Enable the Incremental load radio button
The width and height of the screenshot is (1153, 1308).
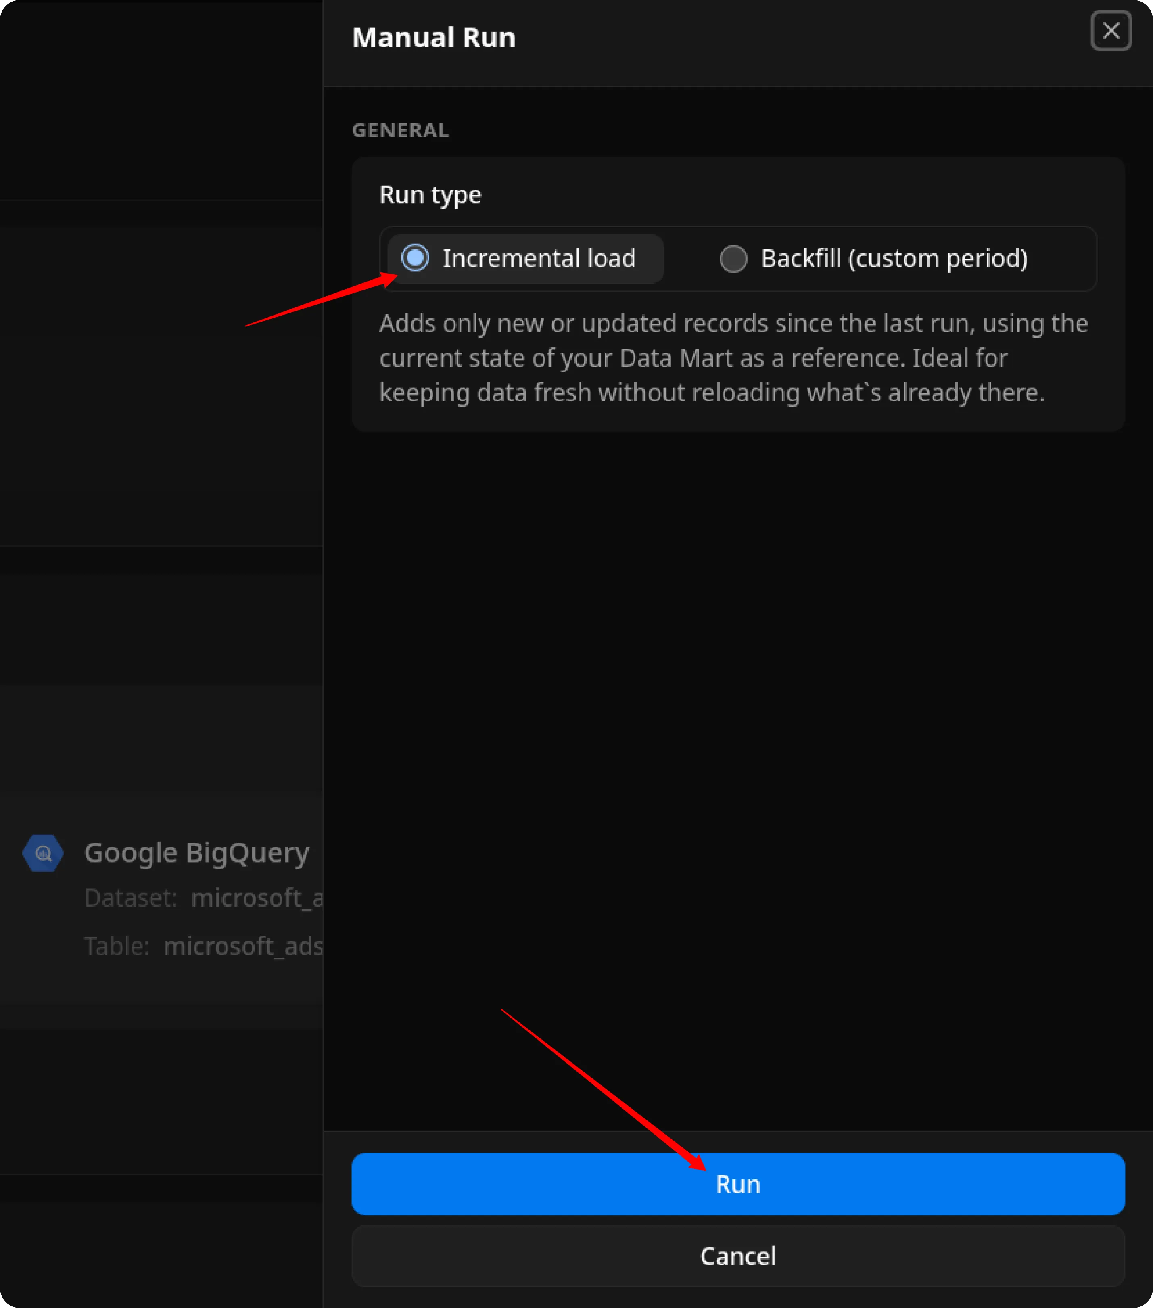(x=415, y=259)
